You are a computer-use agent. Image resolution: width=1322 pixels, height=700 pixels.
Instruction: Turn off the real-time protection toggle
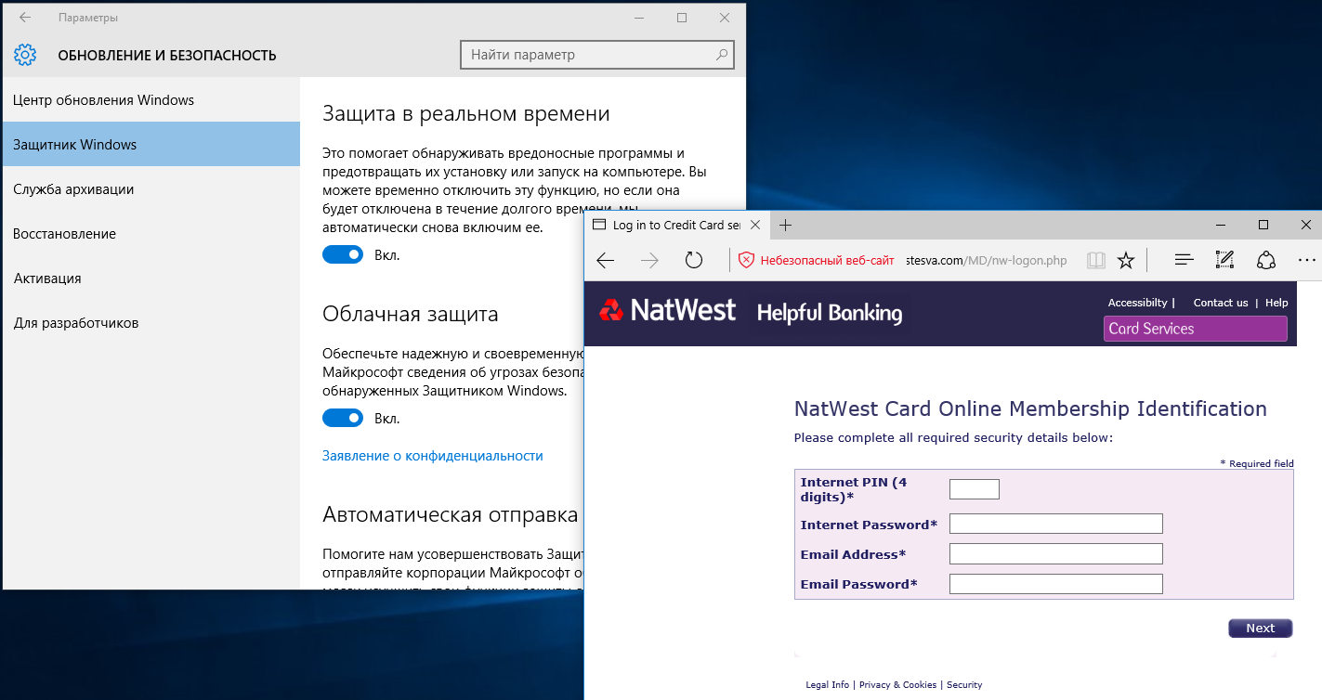(343, 254)
